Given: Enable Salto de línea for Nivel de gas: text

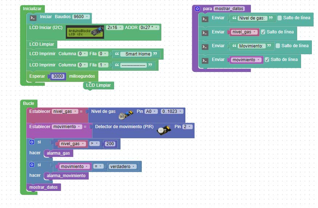Looking at the screenshot, I should (279, 18).
